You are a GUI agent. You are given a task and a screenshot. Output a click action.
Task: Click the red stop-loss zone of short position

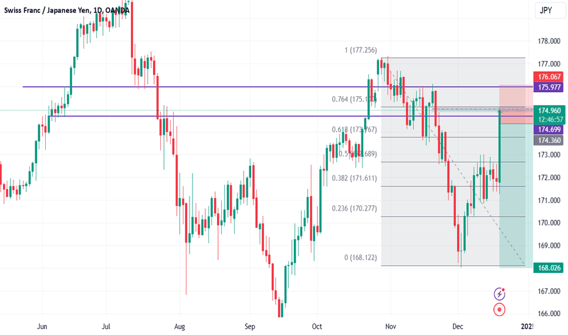click(x=516, y=104)
